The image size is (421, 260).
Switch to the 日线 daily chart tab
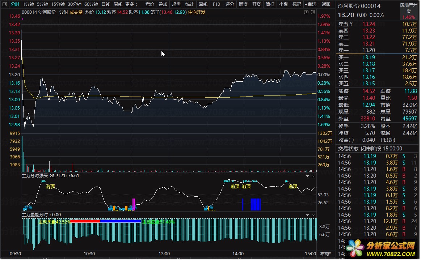click(106, 4)
